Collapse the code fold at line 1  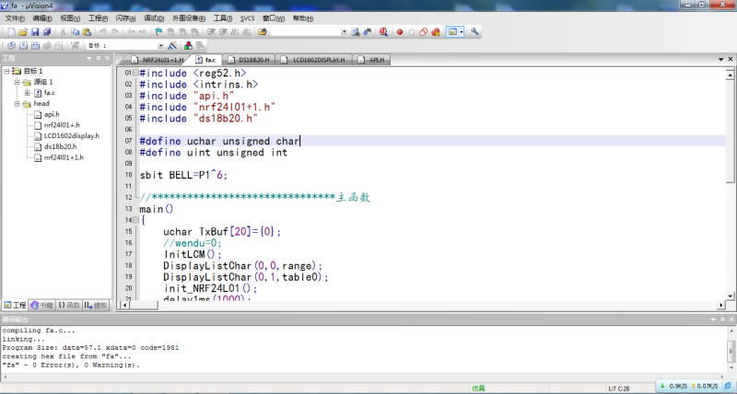tap(136, 73)
